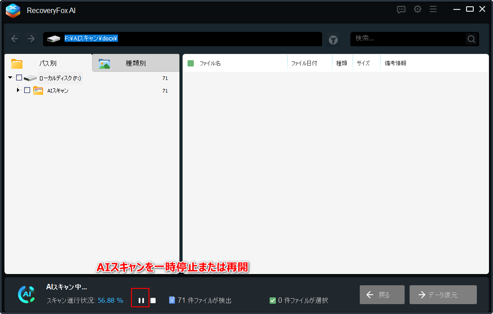Click the 71 件ファイルが検出 text
493x314 pixels.
[205, 301]
